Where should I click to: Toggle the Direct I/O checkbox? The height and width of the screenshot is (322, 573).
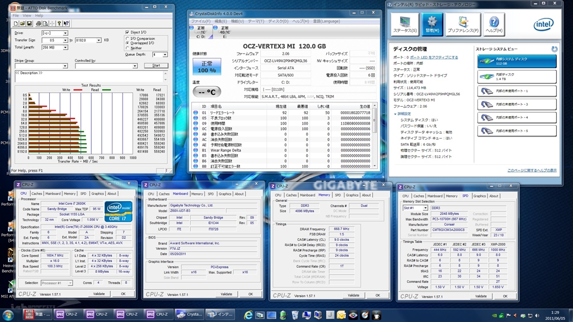[x=128, y=32]
